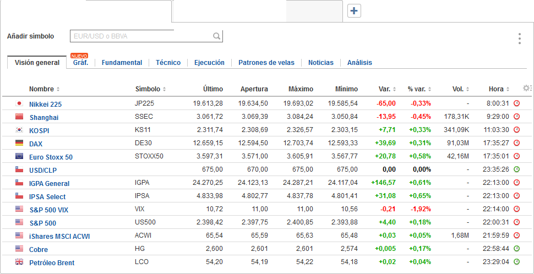This screenshot has height=274, width=534.
Task: Open the Cobre commodity link
Action: click(x=39, y=249)
